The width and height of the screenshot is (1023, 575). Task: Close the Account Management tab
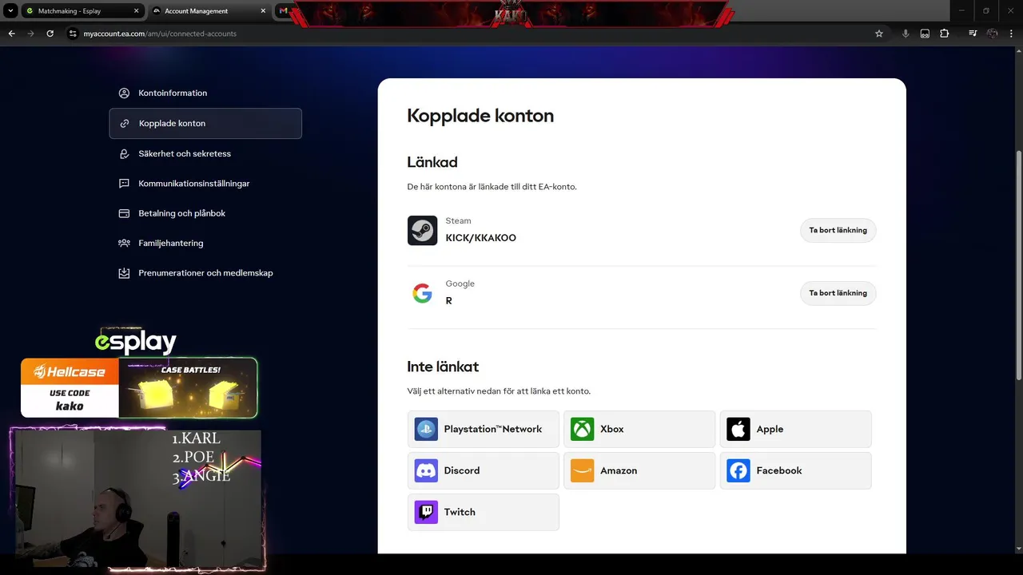point(263,11)
